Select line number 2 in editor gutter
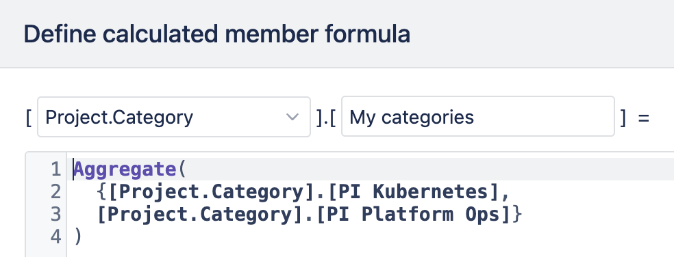This screenshot has height=257, width=674. [x=56, y=192]
